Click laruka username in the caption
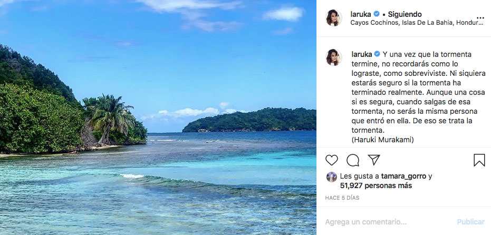Viewport: 491px width, 235px height. [361, 54]
